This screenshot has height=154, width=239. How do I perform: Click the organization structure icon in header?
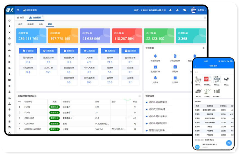pos(177,10)
